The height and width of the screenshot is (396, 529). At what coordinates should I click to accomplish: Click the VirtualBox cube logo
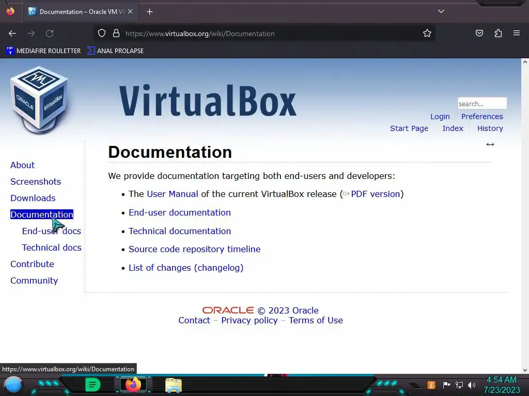point(40,100)
